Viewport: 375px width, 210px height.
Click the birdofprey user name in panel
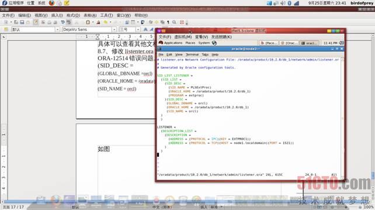coord(362,3)
